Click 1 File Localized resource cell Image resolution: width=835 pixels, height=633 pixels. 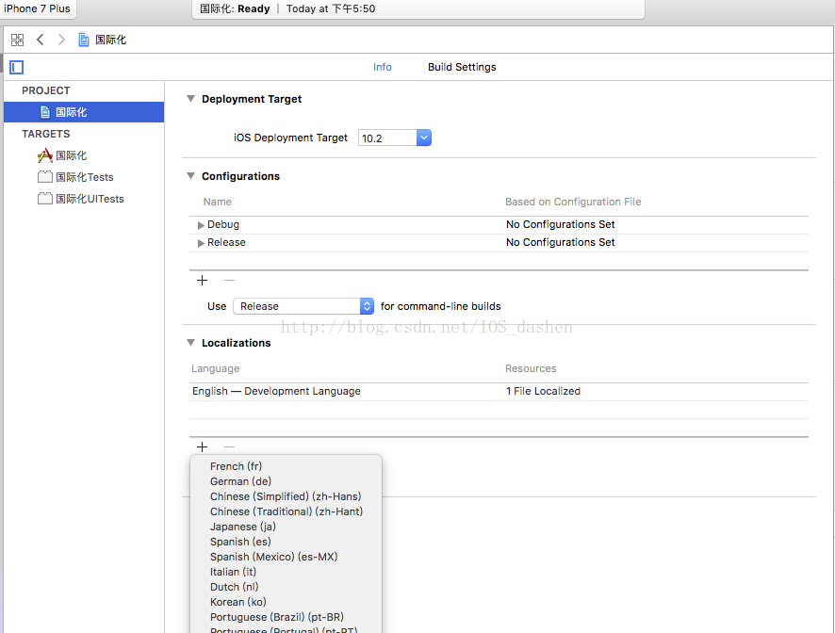[543, 391]
